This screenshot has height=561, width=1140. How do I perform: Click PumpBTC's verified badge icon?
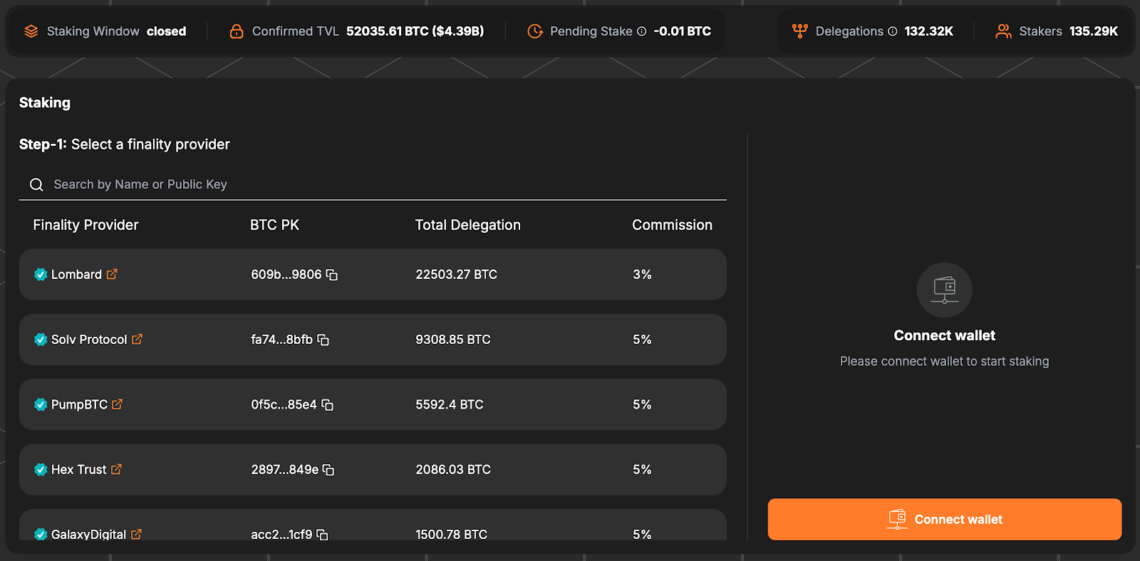click(x=41, y=404)
